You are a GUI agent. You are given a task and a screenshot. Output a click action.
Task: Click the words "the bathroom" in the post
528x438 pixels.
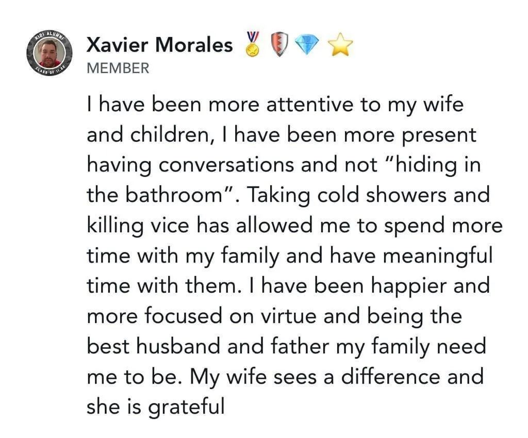coord(154,195)
